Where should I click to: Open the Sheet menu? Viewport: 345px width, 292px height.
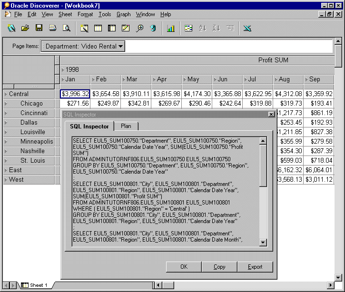coord(65,14)
